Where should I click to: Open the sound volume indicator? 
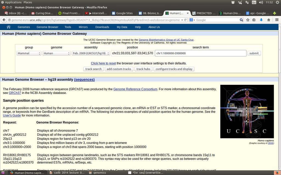pos(261,2)
